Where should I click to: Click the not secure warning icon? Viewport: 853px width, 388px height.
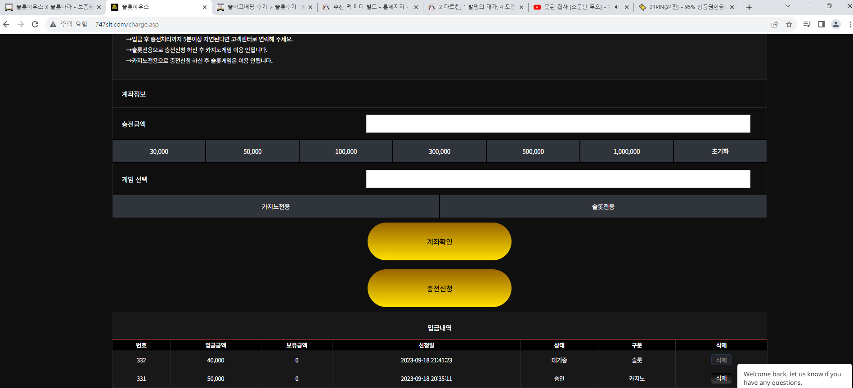click(53, 24)
